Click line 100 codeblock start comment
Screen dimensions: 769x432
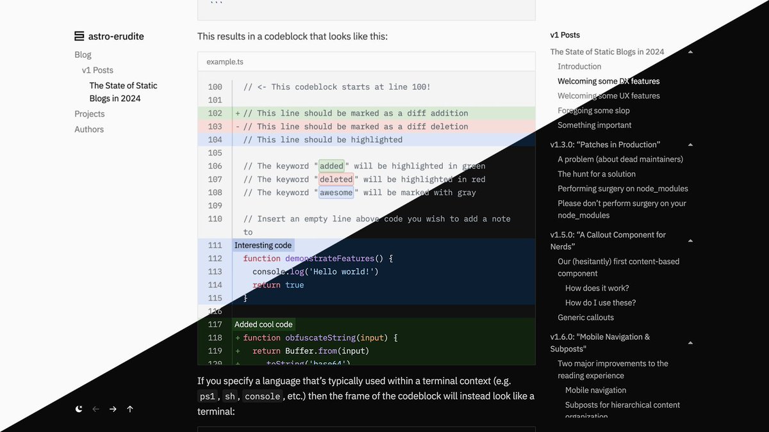tap(337, 87)
